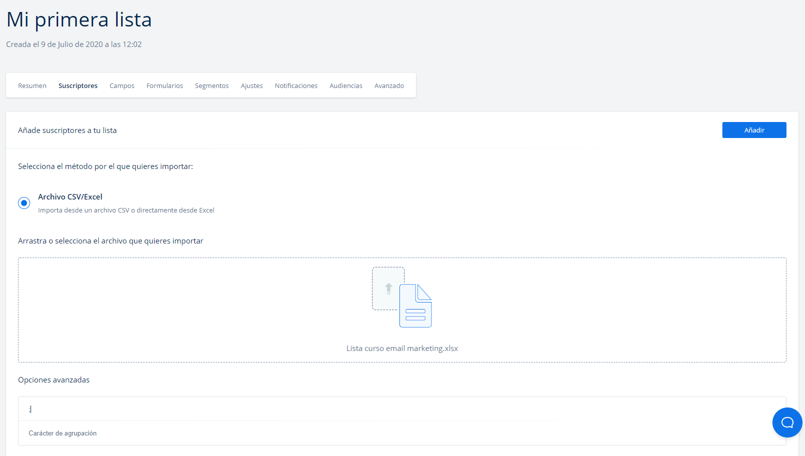
Task: Click the creation date text Creada el 9 de Julio
Action: tap(74, 44)
